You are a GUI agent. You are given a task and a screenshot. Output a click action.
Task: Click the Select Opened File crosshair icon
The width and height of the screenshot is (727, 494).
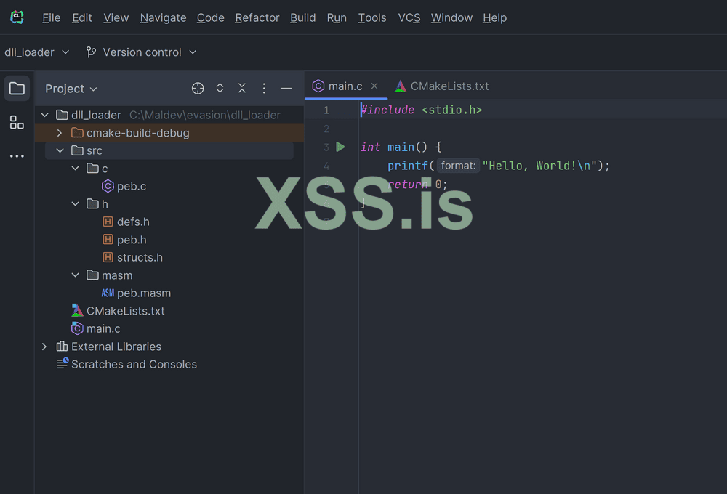click(x=198, y=89)
